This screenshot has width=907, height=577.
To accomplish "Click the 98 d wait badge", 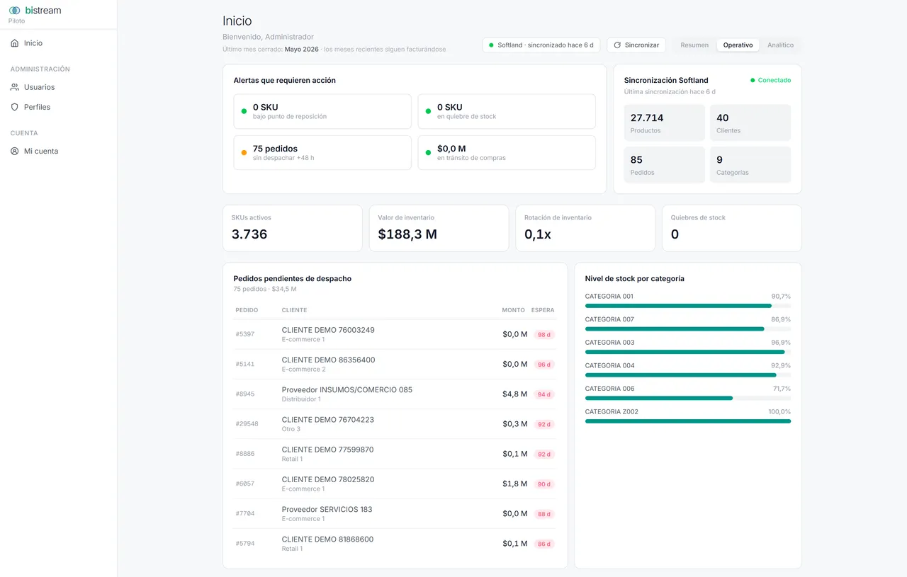I will 544,335.
